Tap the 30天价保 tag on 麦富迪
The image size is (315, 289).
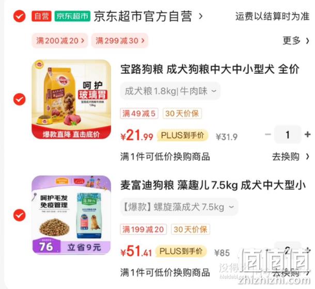pyautogui.click(x=190, y=229)
